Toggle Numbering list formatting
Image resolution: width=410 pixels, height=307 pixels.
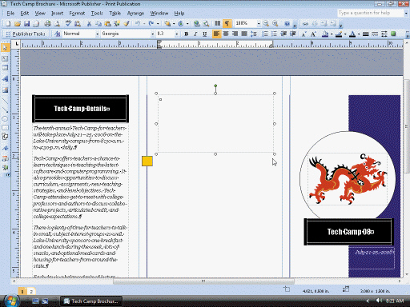(265, 34)
